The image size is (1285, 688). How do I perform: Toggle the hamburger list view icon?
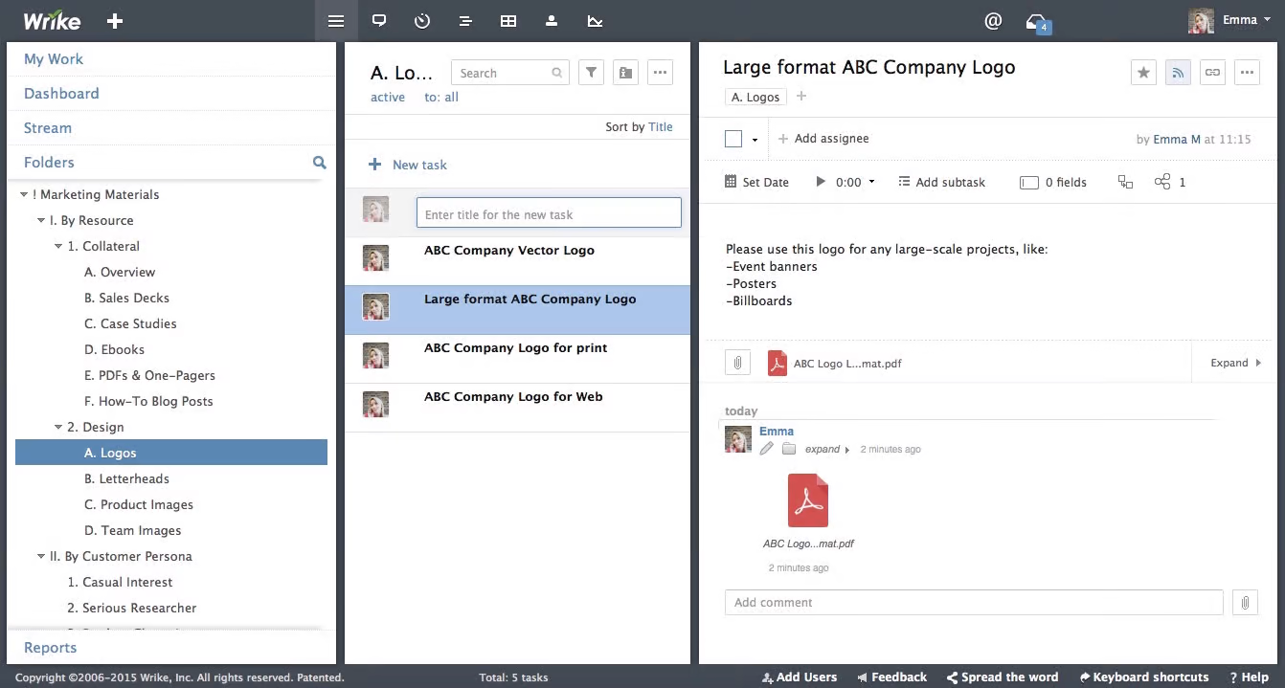tap(336, 20)
